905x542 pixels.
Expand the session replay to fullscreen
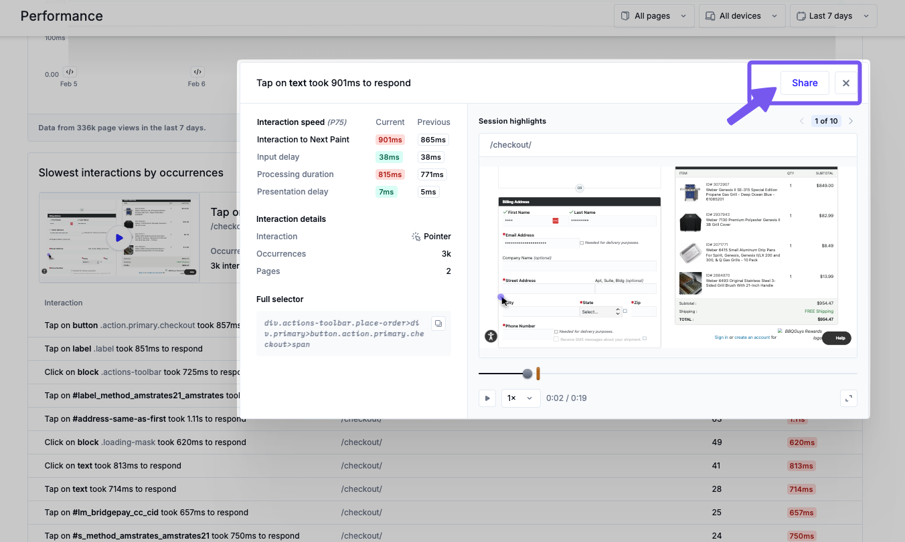(849, 398)
